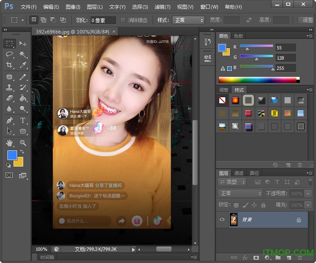The image size is (316, 263).
Task: Select the Lasso tool
Action: tap(9, 54)
